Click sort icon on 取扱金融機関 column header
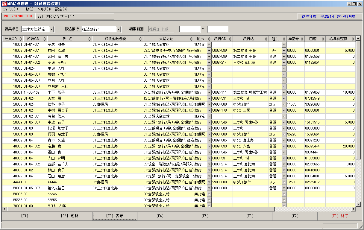The width and height of the screenshot is (364, 230). click(140, 39)
